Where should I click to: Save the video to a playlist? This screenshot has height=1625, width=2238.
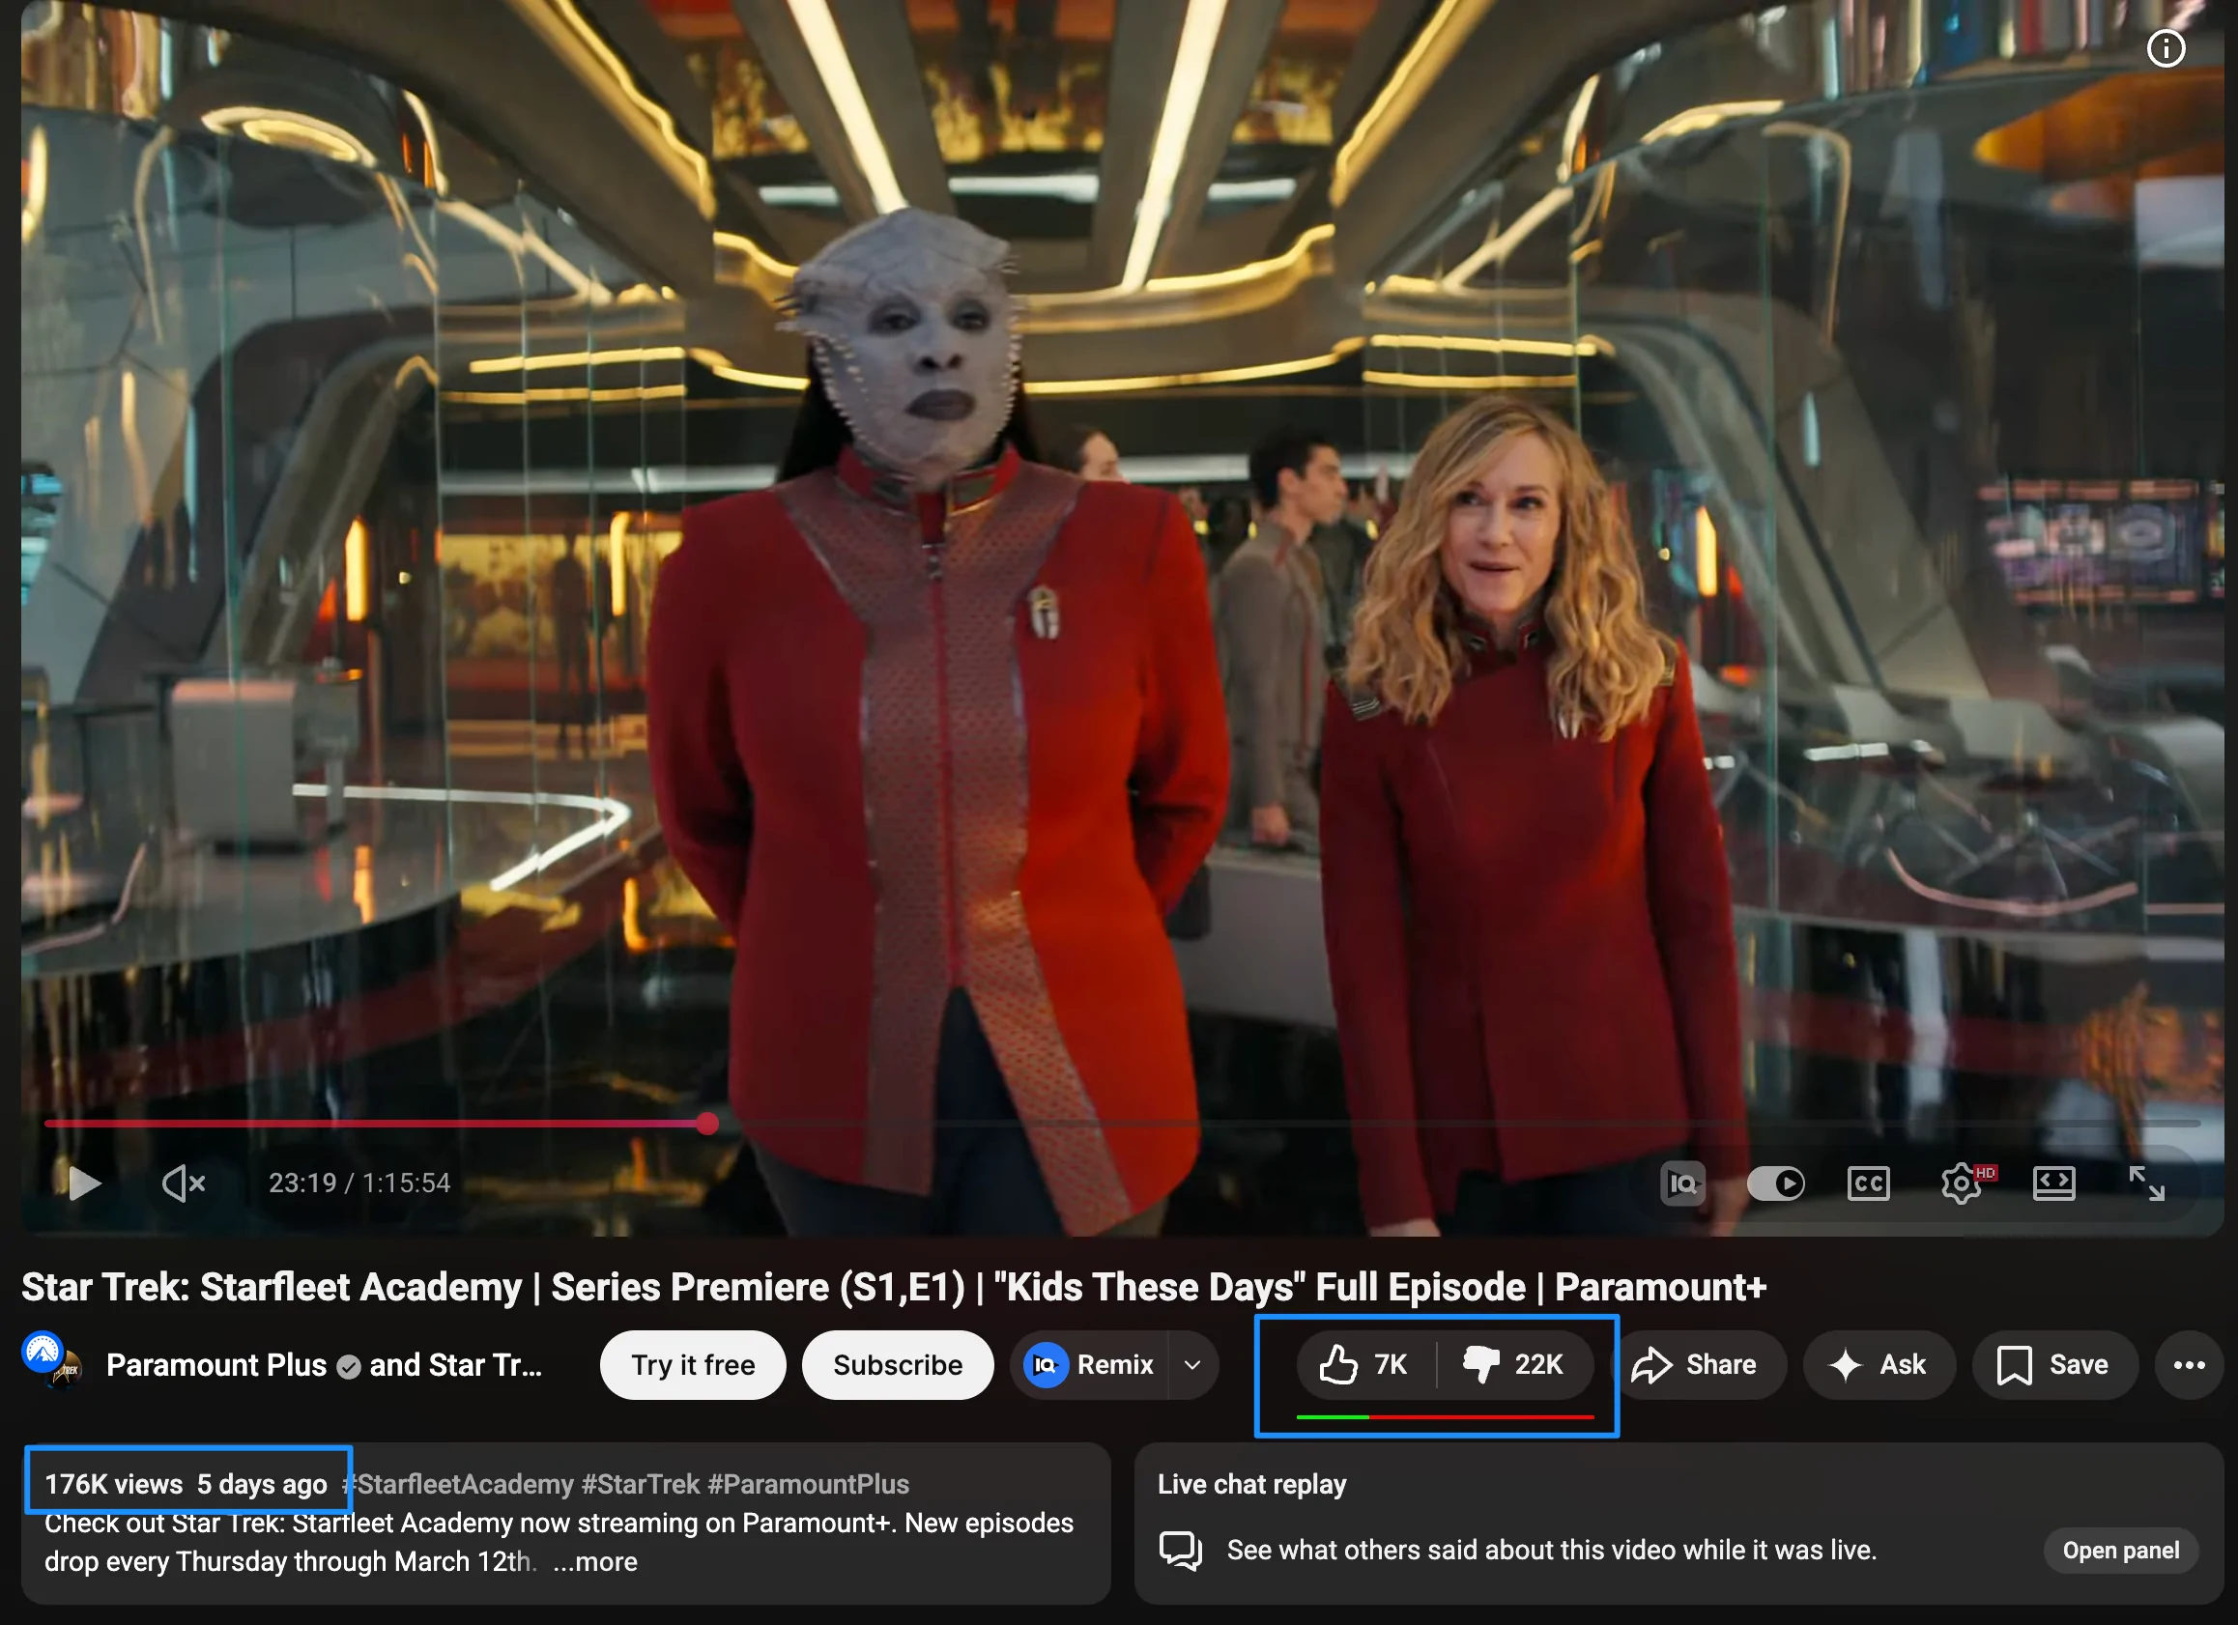coord(2053,1364)
